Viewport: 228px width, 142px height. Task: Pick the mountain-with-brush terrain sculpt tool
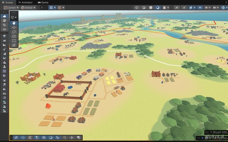coord(4,36)
